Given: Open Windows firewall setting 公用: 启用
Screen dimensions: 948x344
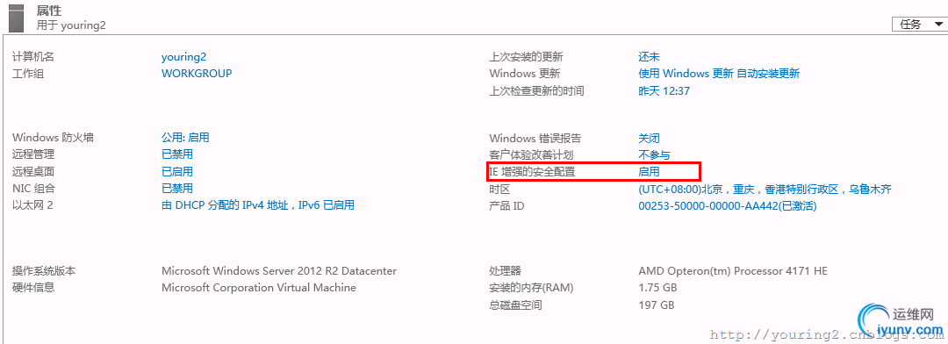Looking at the screenshot, I should pyautogui.click(x=185, y=138).
